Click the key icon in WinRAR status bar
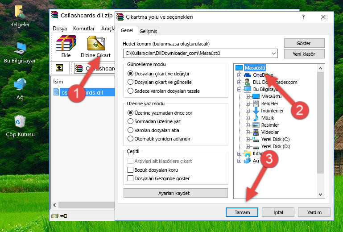Viewport: 343px width, 232px height. coord(63,216)
